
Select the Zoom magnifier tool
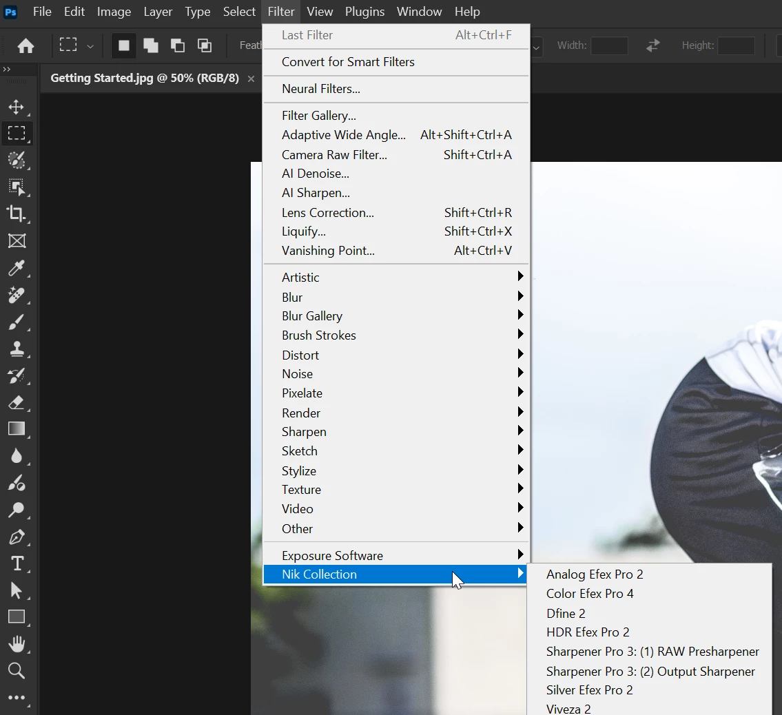click(x=17, y=671)
